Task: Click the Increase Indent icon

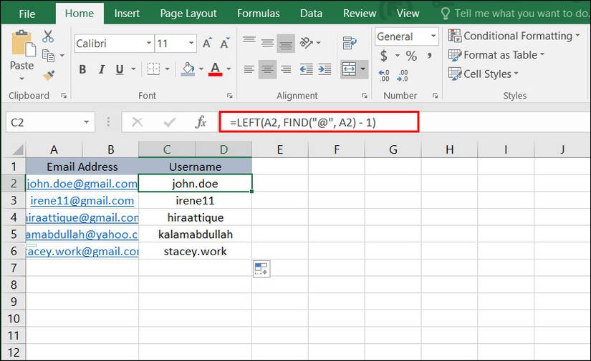Action: pos(325,69)
